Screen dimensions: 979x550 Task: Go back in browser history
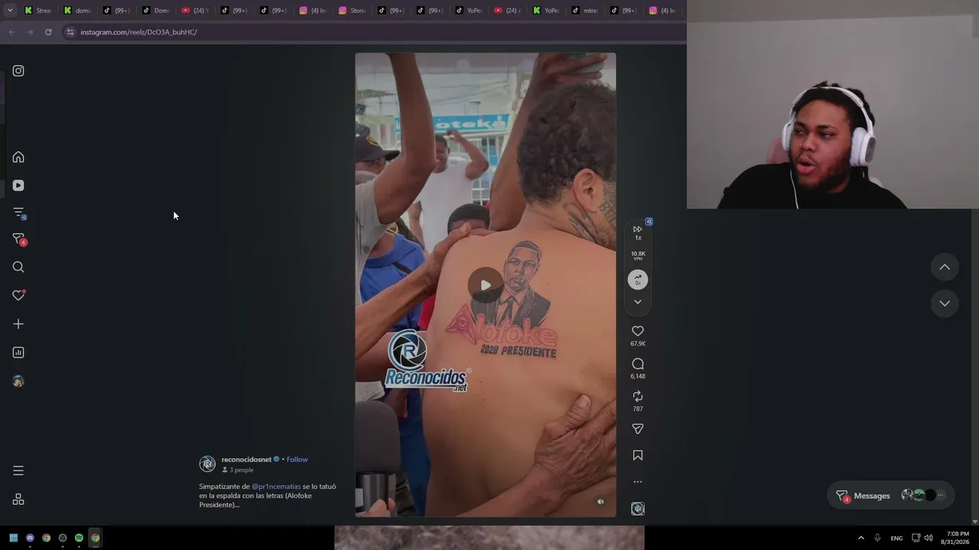click(11, 32)
